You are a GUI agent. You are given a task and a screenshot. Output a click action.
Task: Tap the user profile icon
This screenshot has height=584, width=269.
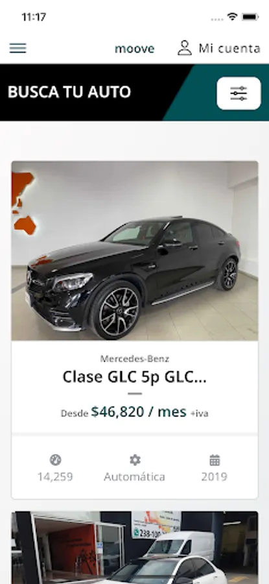click(185, 49)
